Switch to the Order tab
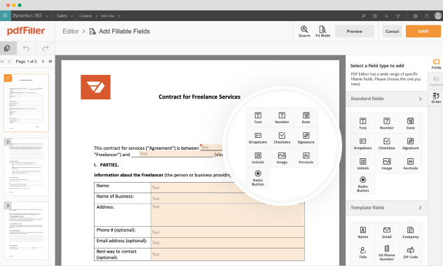 tap(436, 98)
